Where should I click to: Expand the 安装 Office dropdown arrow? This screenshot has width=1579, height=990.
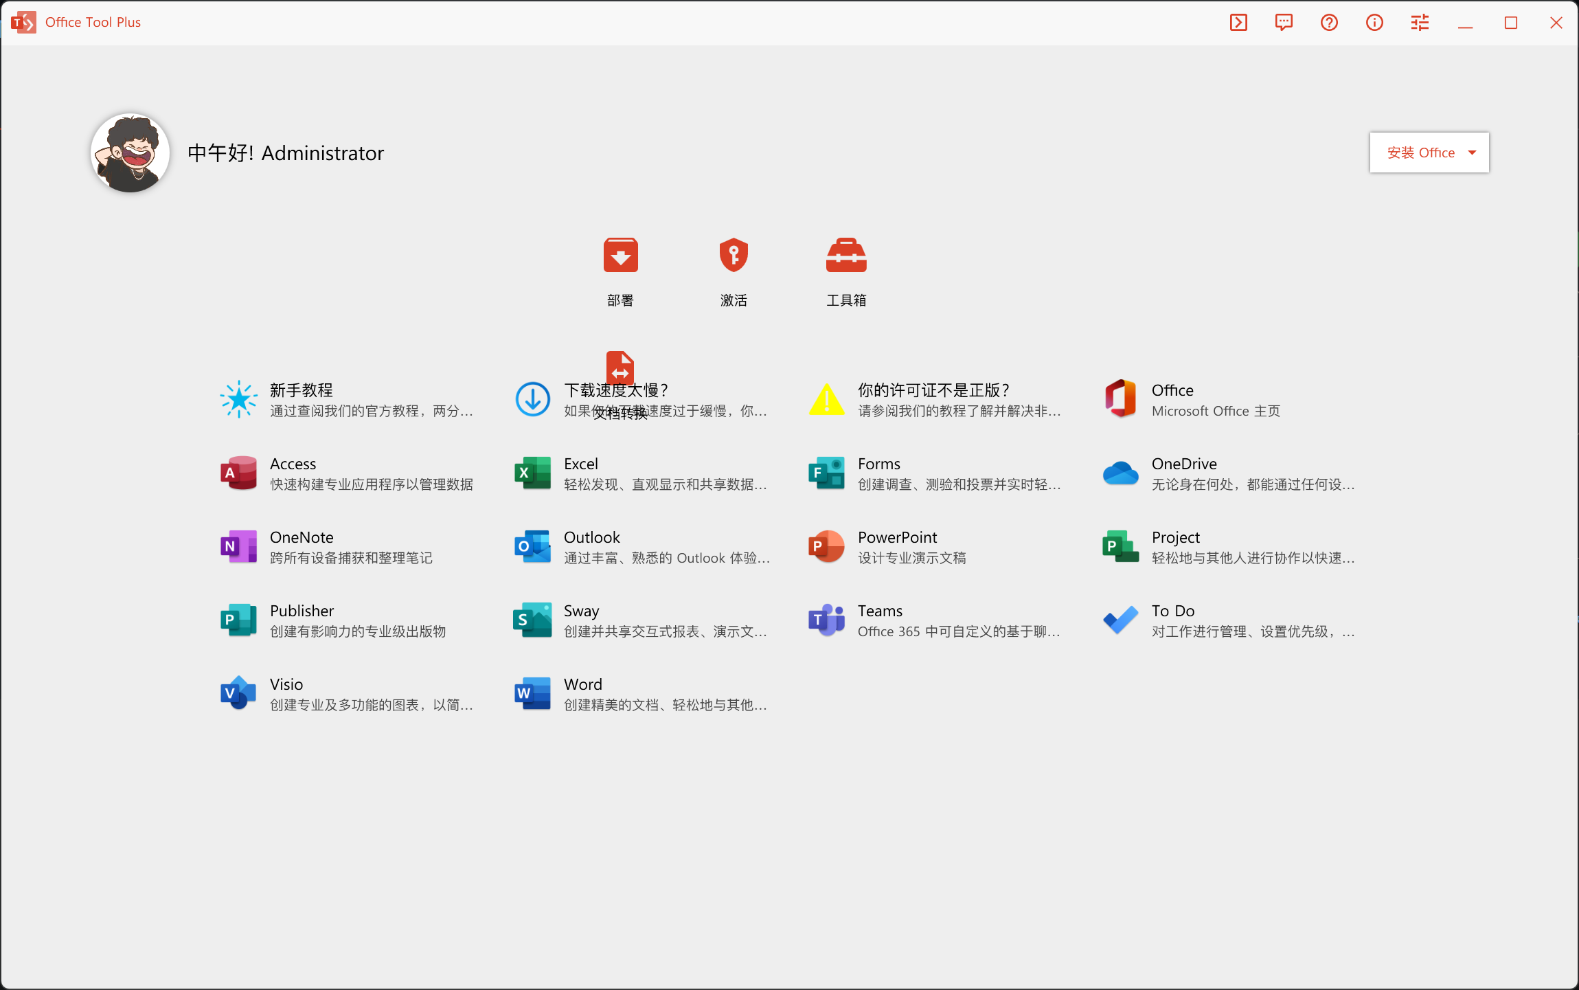tap(1473, 153)
